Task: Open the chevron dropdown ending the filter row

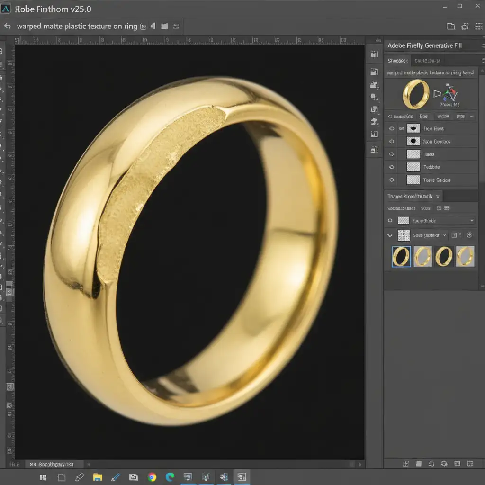Action: pos(472,116)
